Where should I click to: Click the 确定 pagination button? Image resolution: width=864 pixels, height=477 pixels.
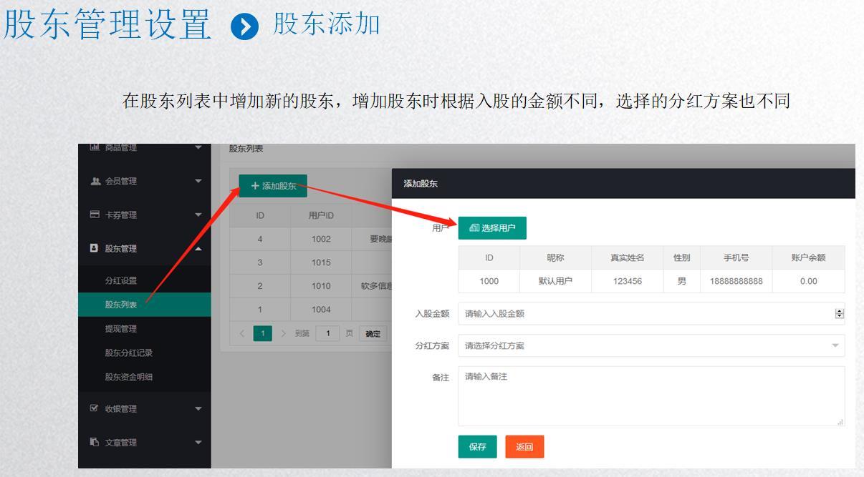(372, 333)
